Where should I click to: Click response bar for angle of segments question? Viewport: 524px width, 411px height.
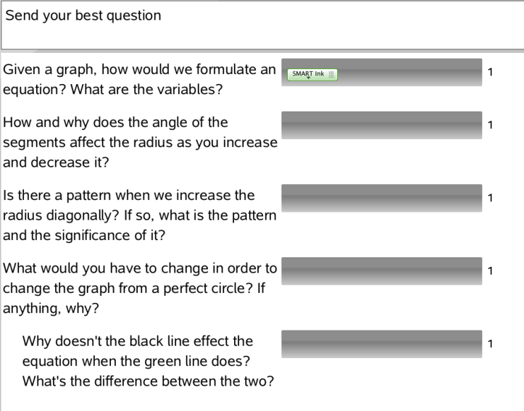[x=381, y=125]
